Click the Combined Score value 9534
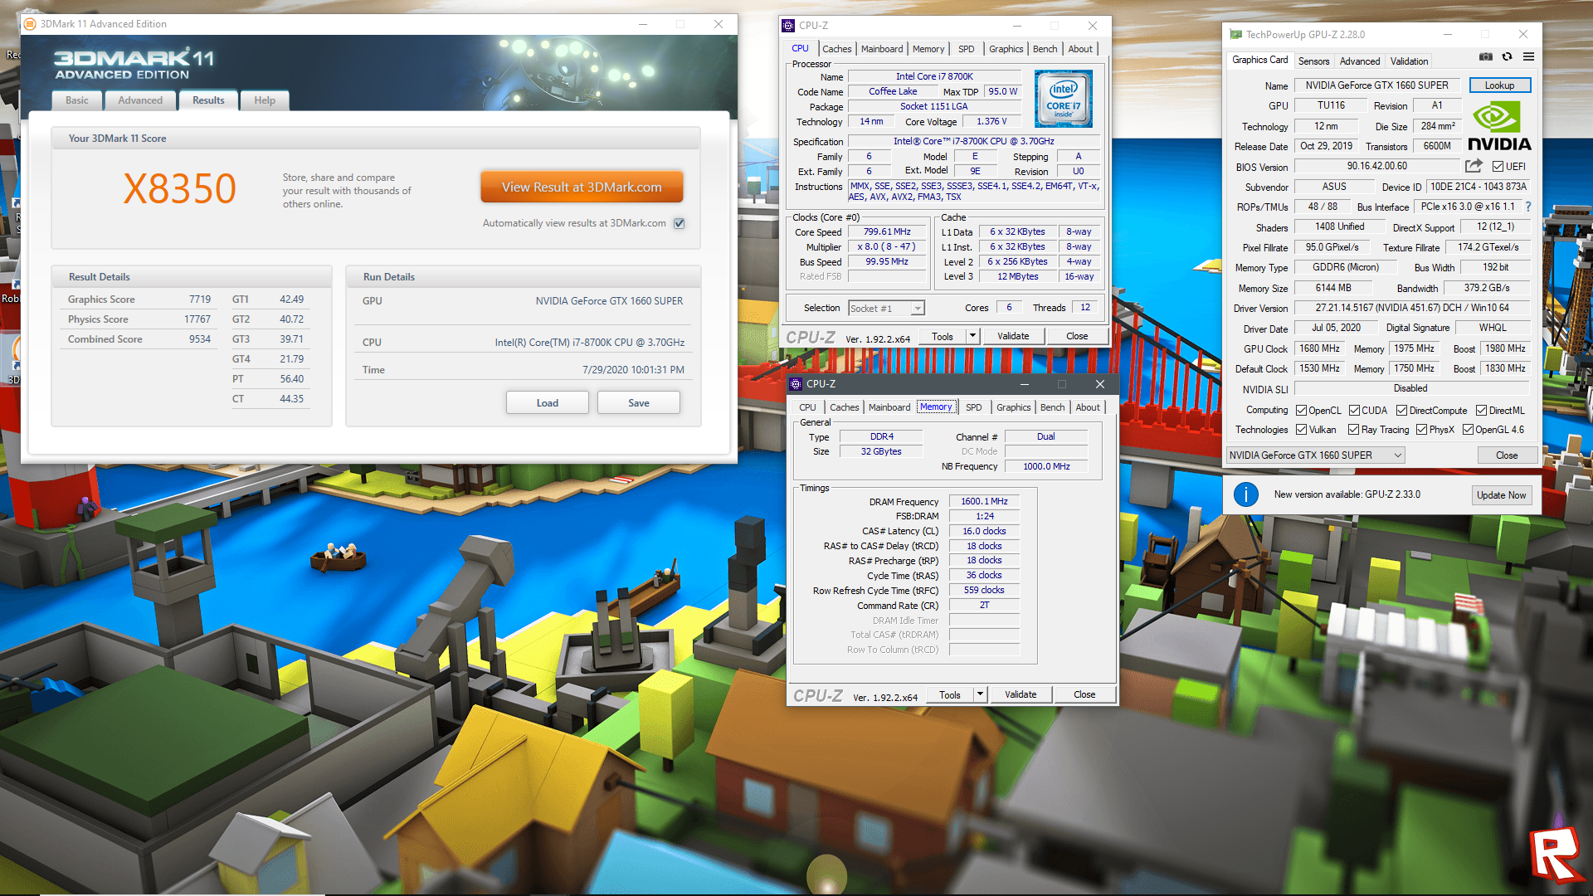Image resolution: width=1593 pixels, height=896 pixels. [200, 339]
